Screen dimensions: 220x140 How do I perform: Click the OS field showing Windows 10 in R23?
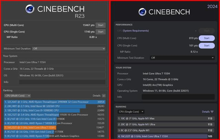pos(62,75)
